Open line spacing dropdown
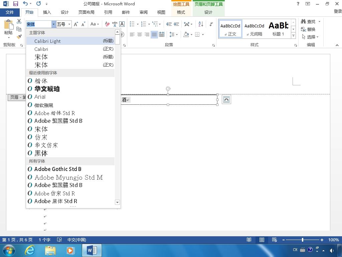The height and width of the screenshot is (257, 342). click(174, 34)
